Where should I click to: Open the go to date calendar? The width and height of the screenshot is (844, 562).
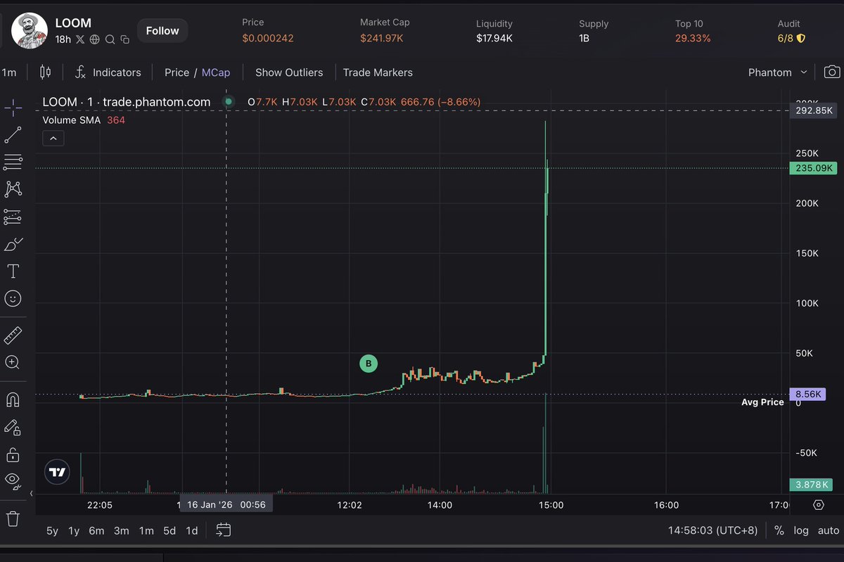pos(224,530)
